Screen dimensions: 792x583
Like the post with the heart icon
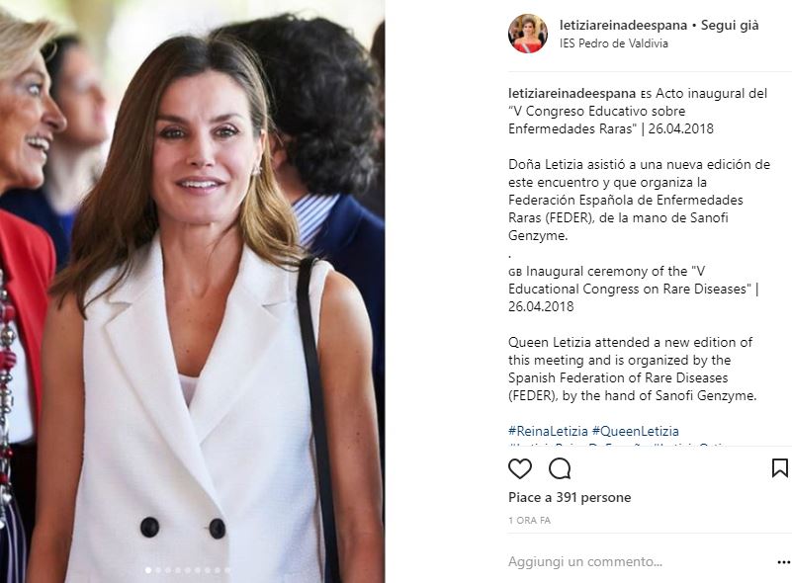pyautogui.click(x=520, y=469)
